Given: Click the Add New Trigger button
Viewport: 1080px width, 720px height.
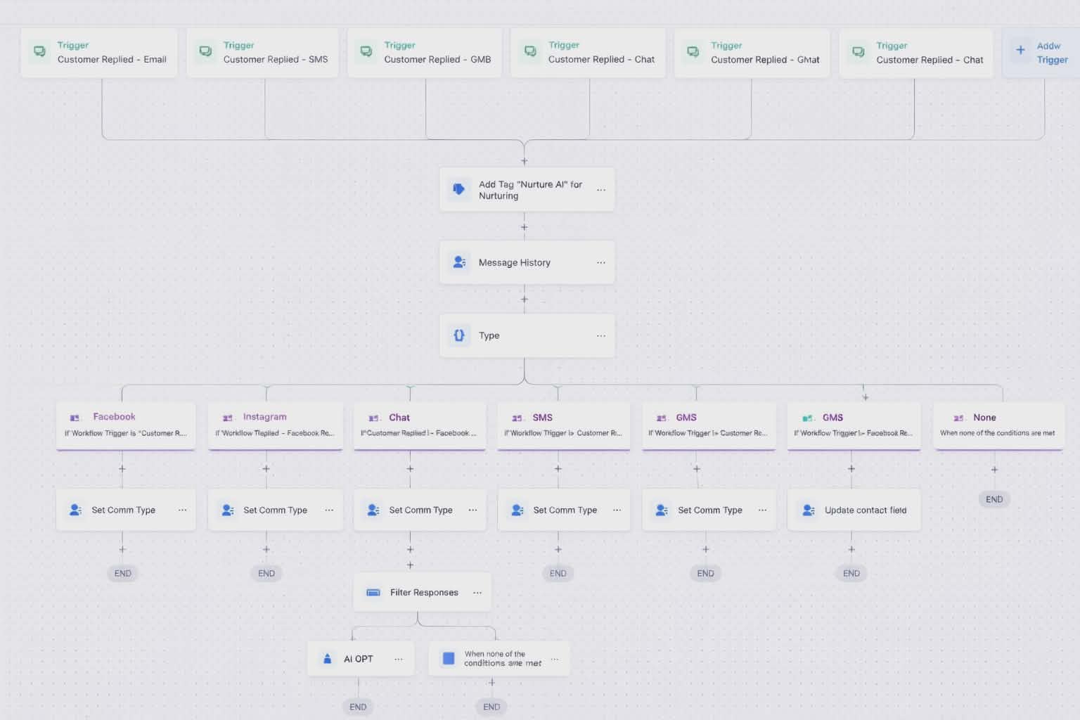Looking at the screenshot, I should [1041, 52].
